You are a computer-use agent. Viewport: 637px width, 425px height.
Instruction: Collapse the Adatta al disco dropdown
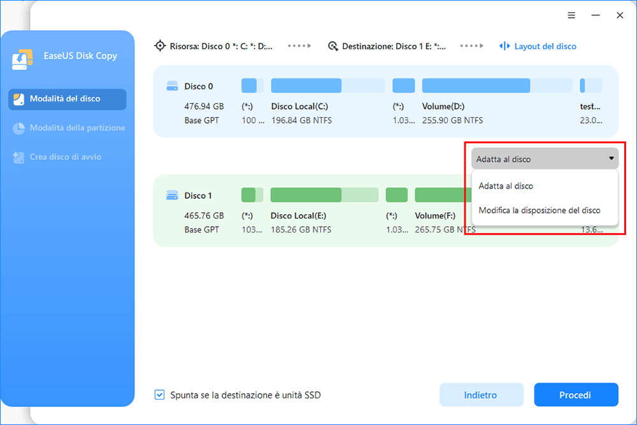[x=545, y=159]
